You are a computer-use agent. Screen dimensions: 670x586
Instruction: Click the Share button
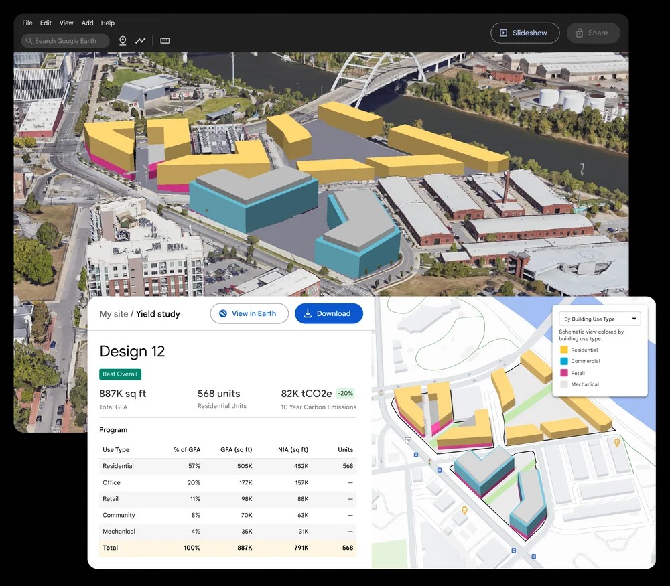[593, 33]
